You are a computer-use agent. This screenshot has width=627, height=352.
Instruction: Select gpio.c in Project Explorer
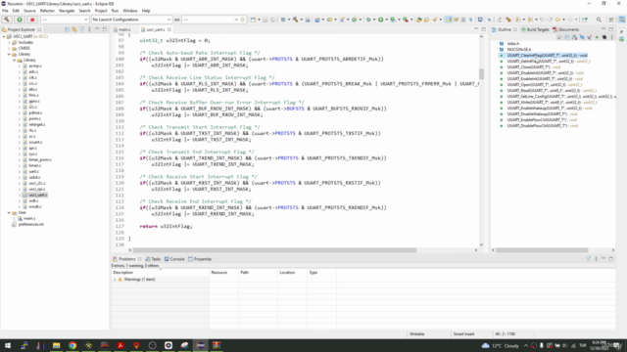tap(34, 101)
